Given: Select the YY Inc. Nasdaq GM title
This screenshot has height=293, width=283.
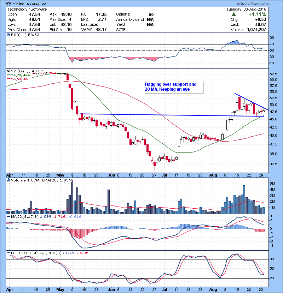Looking at the screenshot, I should click(x=26, y=4).
